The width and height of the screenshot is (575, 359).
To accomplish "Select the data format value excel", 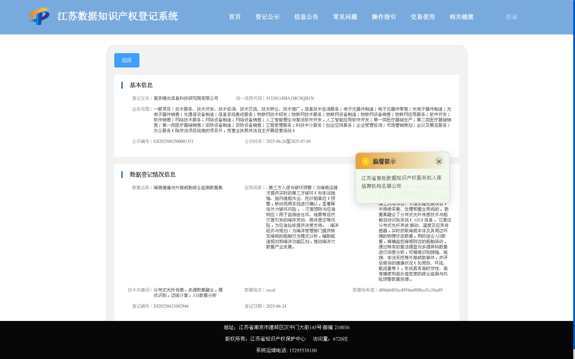I will pos(271,290).
